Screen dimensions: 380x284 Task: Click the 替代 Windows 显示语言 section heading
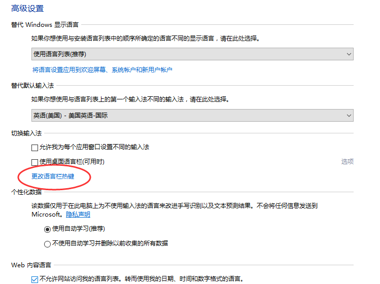(x=44, y=24)
